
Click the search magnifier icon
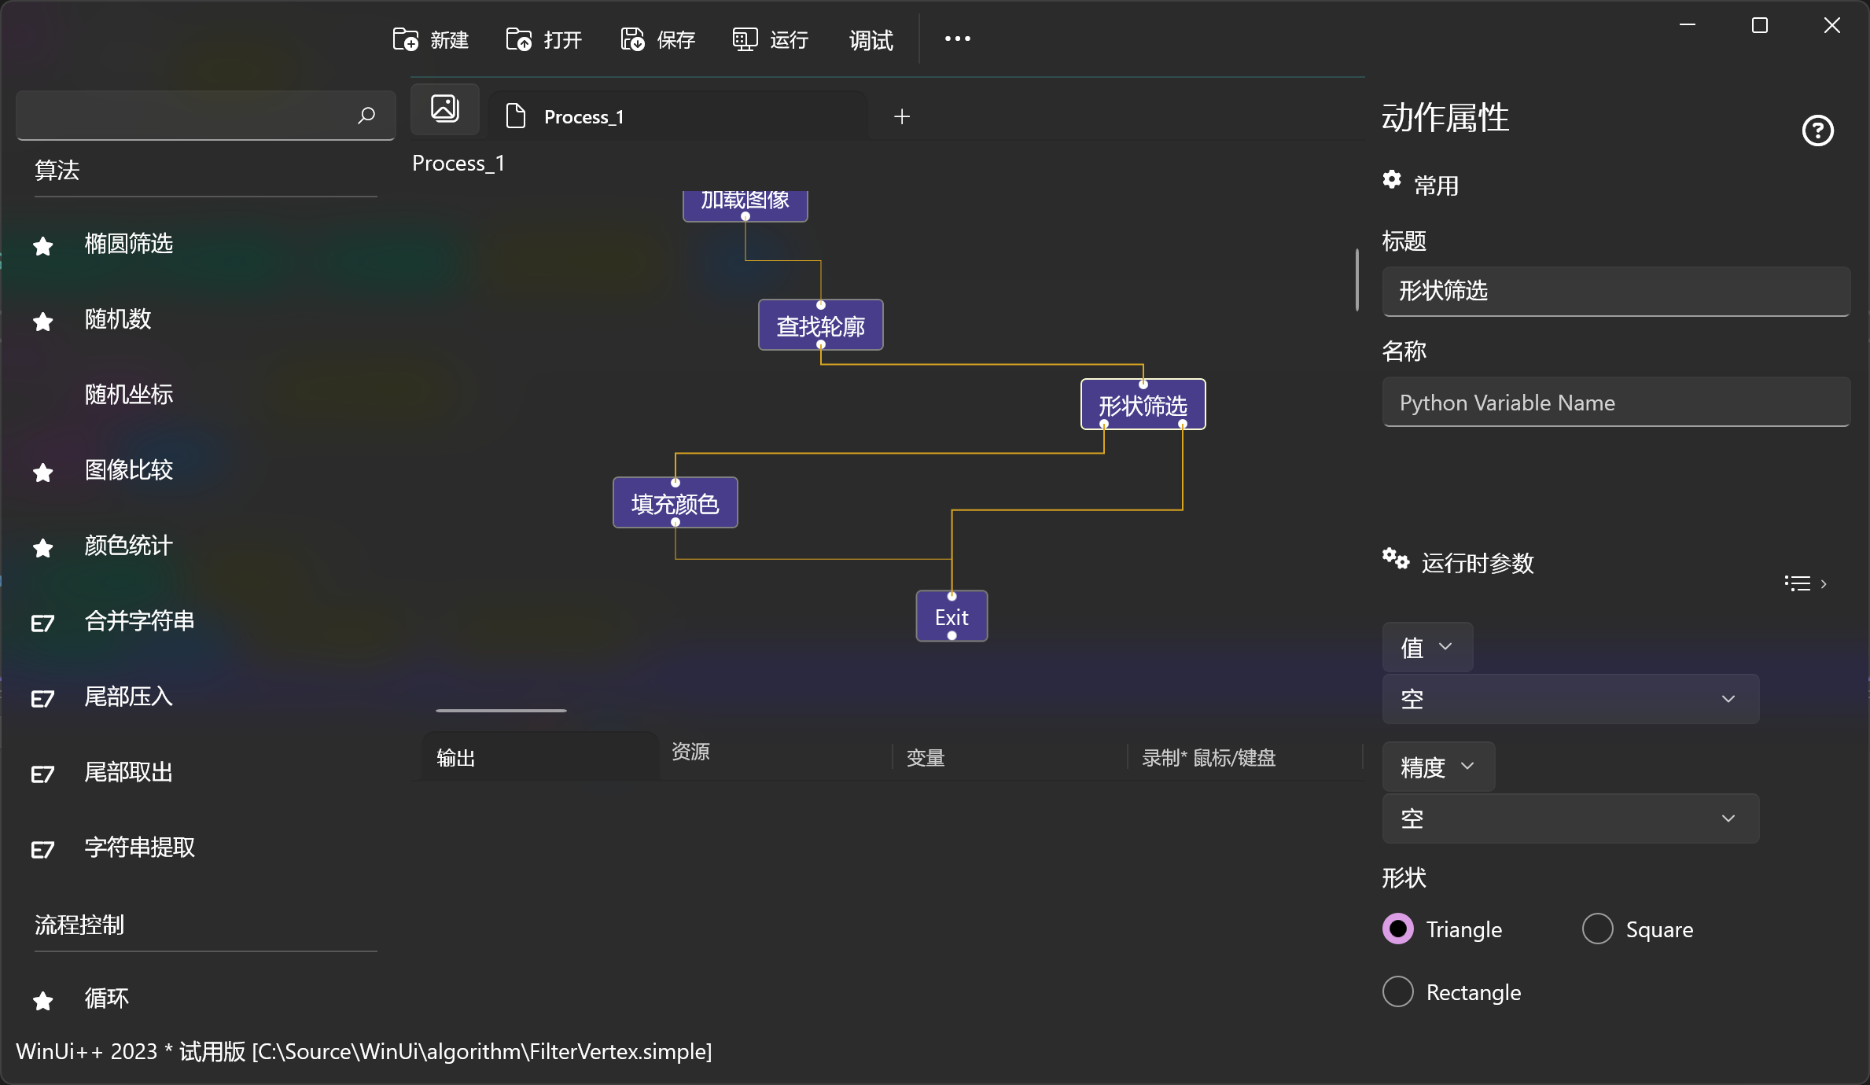click(366, 116)
